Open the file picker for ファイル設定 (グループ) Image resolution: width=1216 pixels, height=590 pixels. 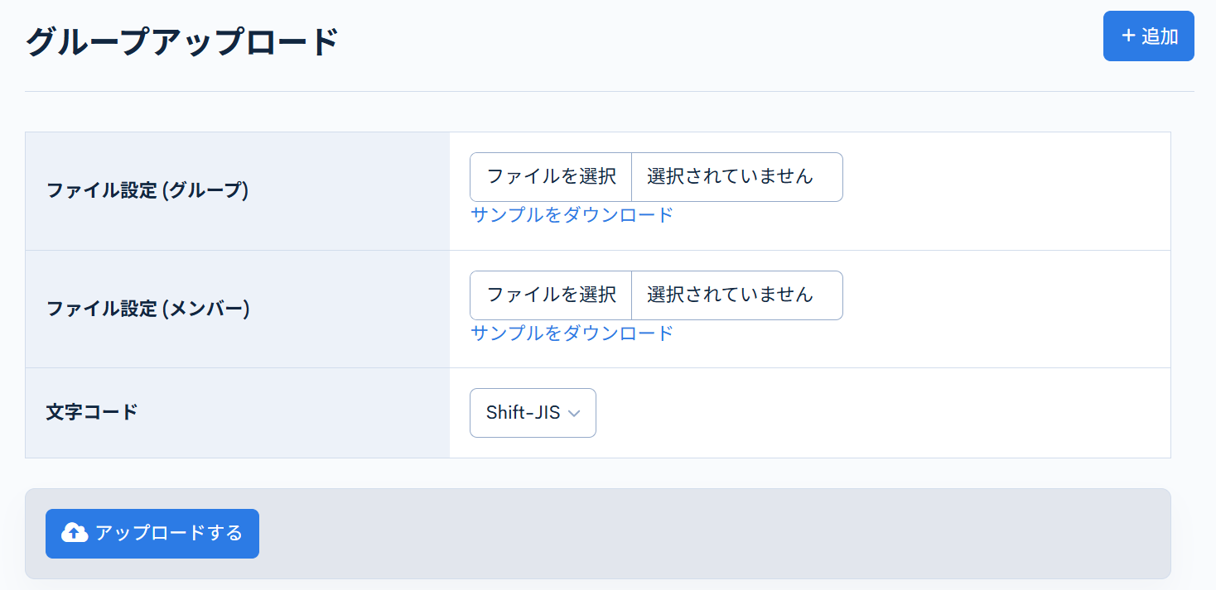[550, 176]
